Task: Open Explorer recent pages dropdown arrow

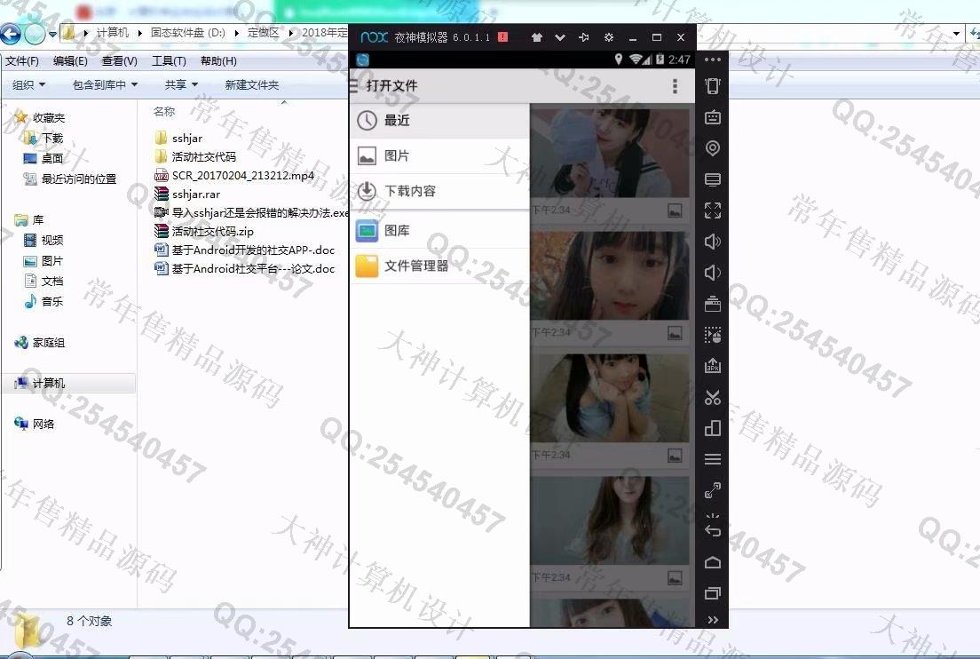Action: 52,34
